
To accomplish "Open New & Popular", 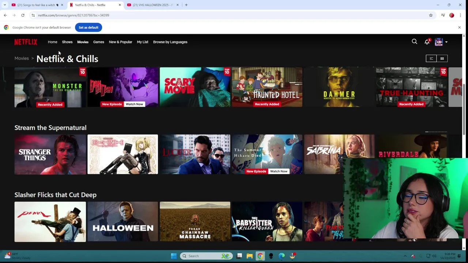I will pyautogui.click(x=120, y=42).
